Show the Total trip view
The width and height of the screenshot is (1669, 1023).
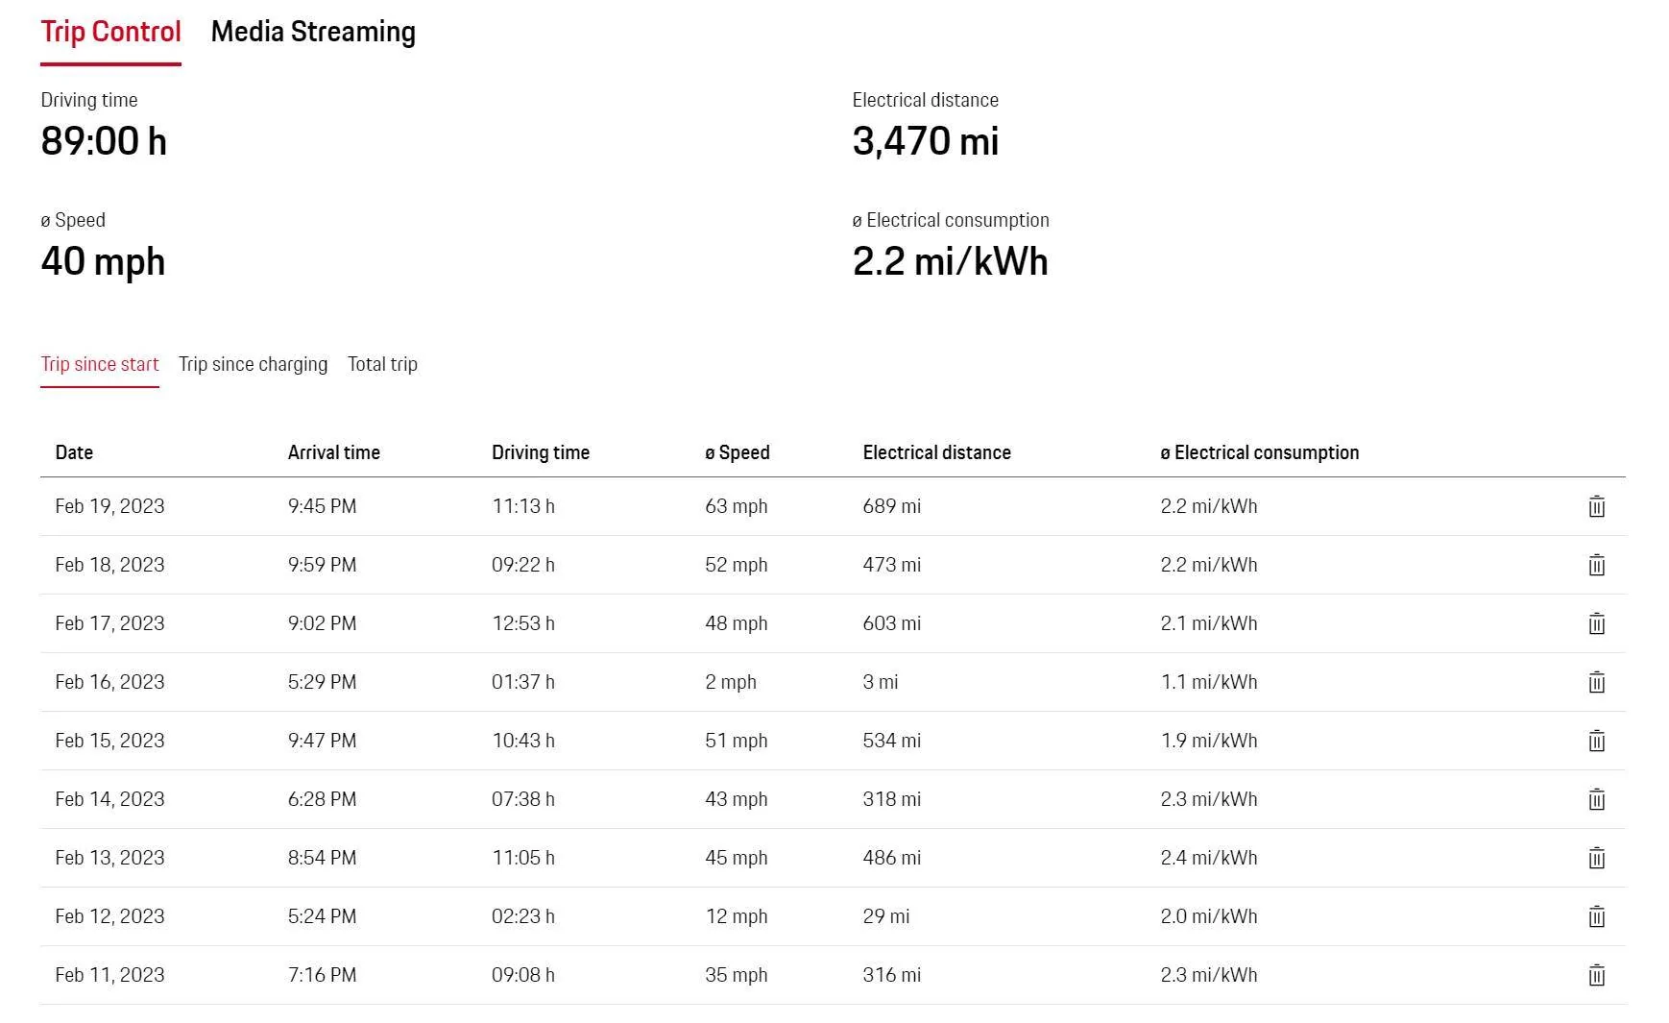382,364
